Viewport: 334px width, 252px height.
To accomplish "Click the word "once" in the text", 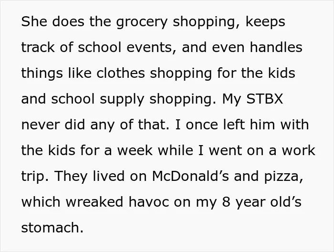I will point(202,125).
